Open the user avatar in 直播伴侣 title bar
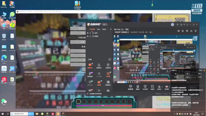This screenshot has height=116, width=206. [173, 24]
